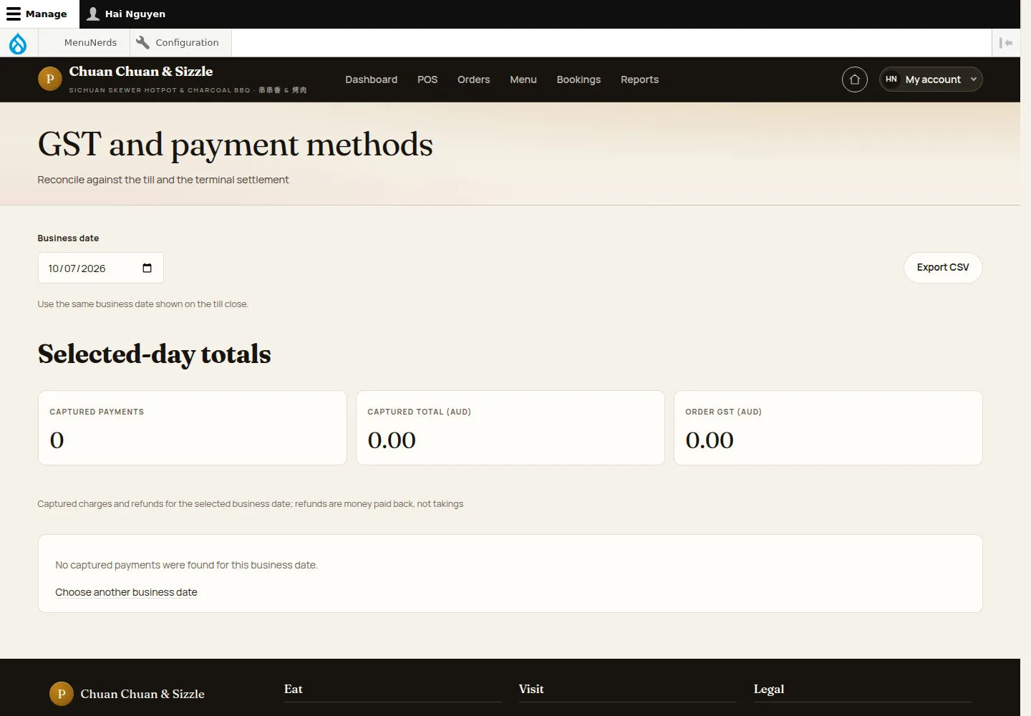1031x716 pixels.
Task: Click the Order GST (AUD) card
Action: tap(828, 427)
